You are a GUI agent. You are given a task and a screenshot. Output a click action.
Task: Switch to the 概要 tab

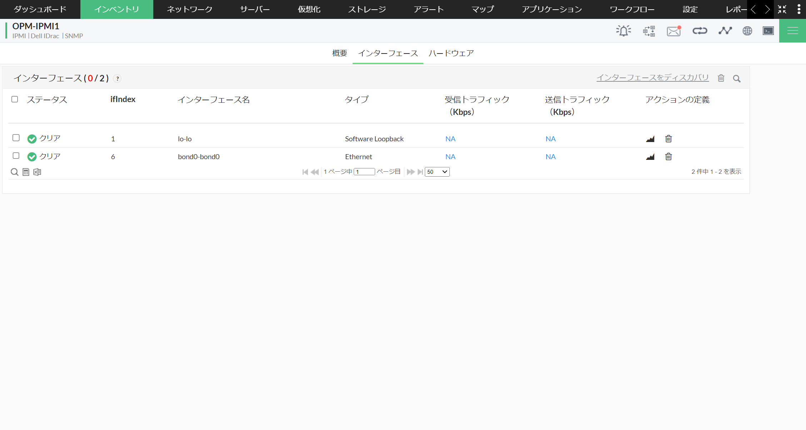pyautogui.click(x=340, y=53)
